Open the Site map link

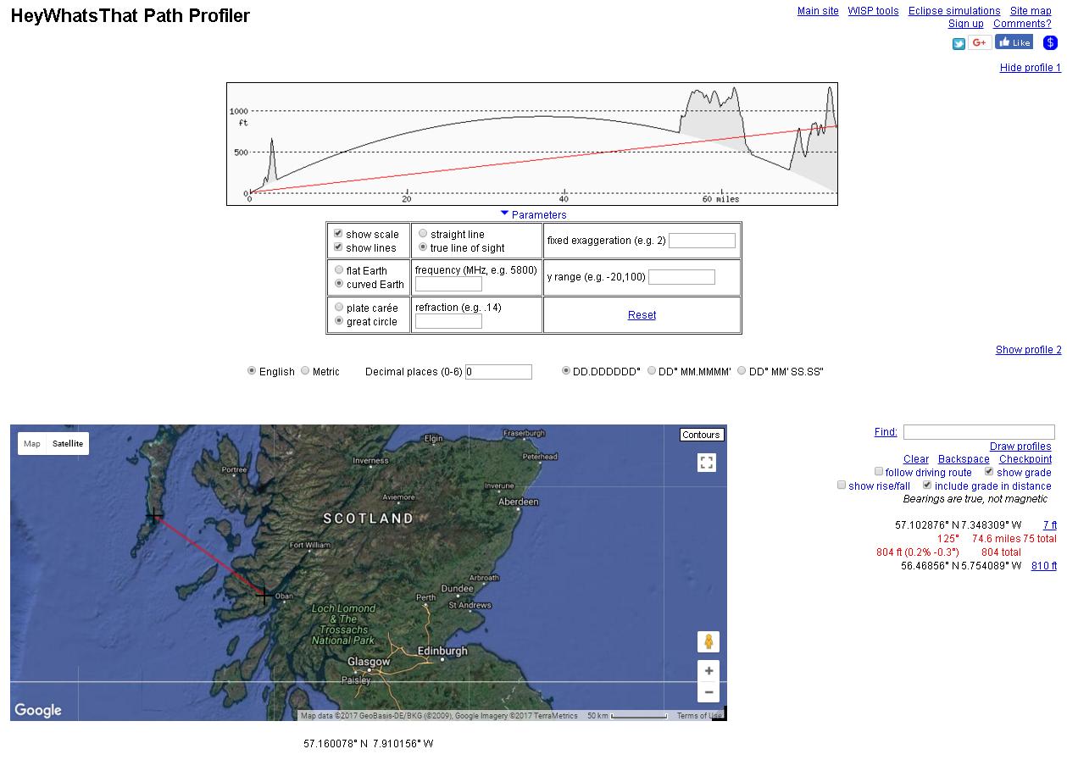pos(1031,11)
